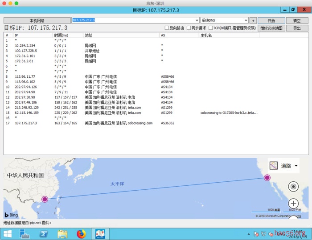Click the locate-me map button

293,187
